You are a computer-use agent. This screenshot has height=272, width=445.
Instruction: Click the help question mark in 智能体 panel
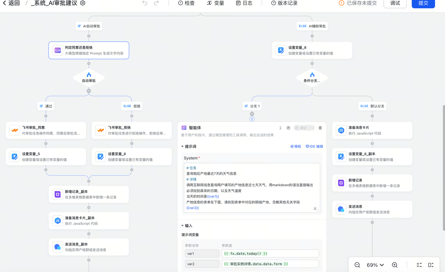pyautogui.click(x=288, y=128)
